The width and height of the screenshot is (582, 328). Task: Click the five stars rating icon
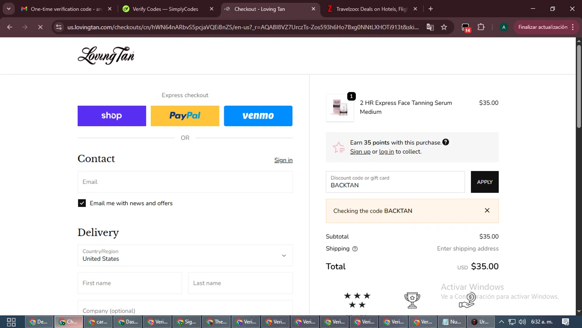pos(357,300)
